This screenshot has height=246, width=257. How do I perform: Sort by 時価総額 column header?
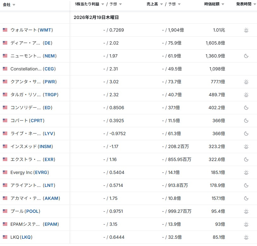[x=214, y=4]
